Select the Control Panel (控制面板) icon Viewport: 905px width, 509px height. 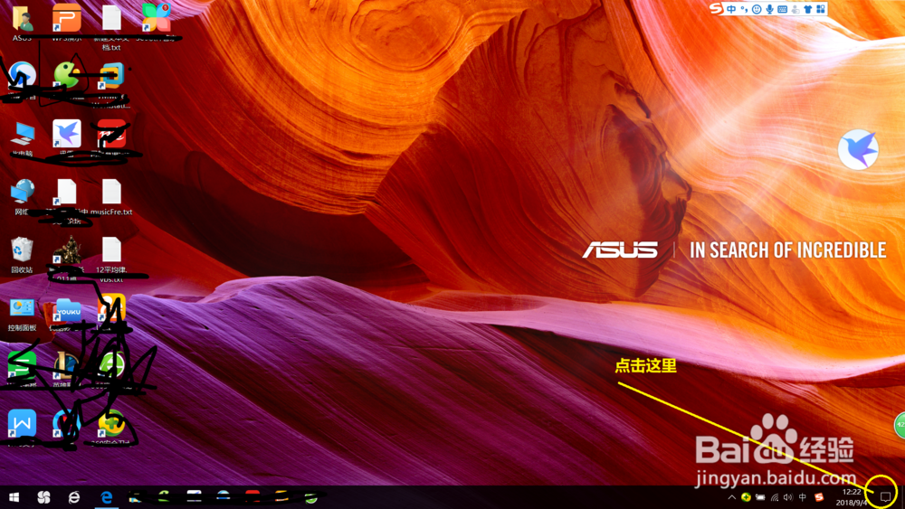[x=22, y=315]
